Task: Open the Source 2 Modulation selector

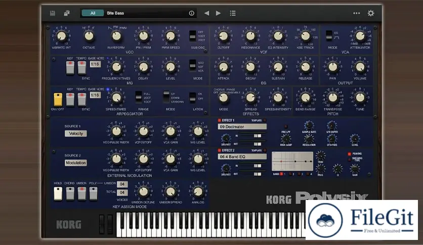Action: pyautogui.click(x=76, y=163)
